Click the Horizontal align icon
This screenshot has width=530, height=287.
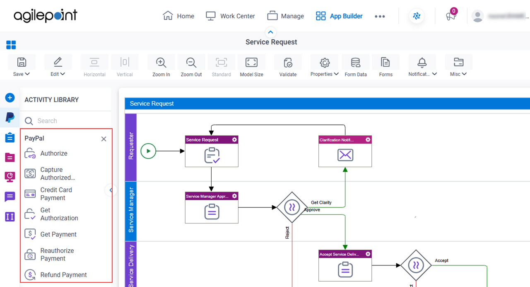point(94,62)
